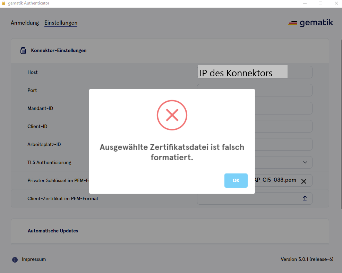
Task: Click the Impressum info icon
Action: click(15, 259)
